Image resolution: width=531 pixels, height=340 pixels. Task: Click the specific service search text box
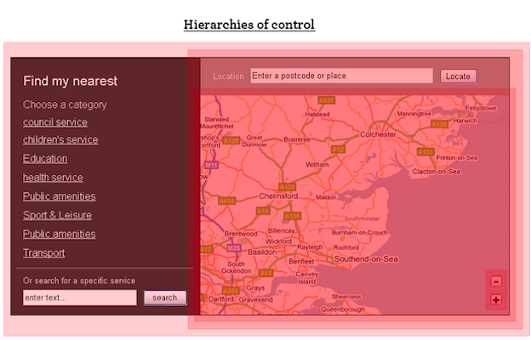click(x=79, y=297)
